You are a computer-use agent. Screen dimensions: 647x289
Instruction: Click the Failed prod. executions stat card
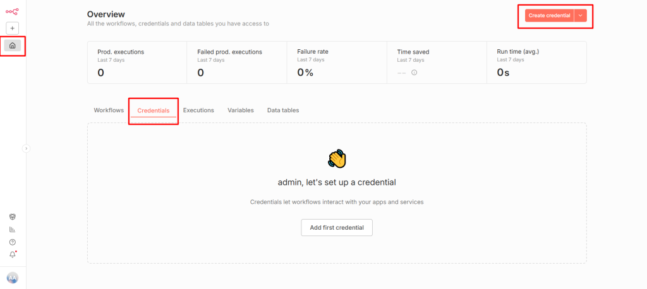click(x=237, y=62)
